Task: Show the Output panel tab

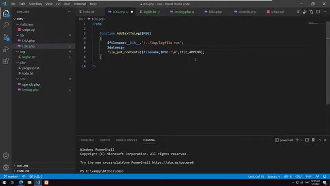Action: tap(105, 140)
